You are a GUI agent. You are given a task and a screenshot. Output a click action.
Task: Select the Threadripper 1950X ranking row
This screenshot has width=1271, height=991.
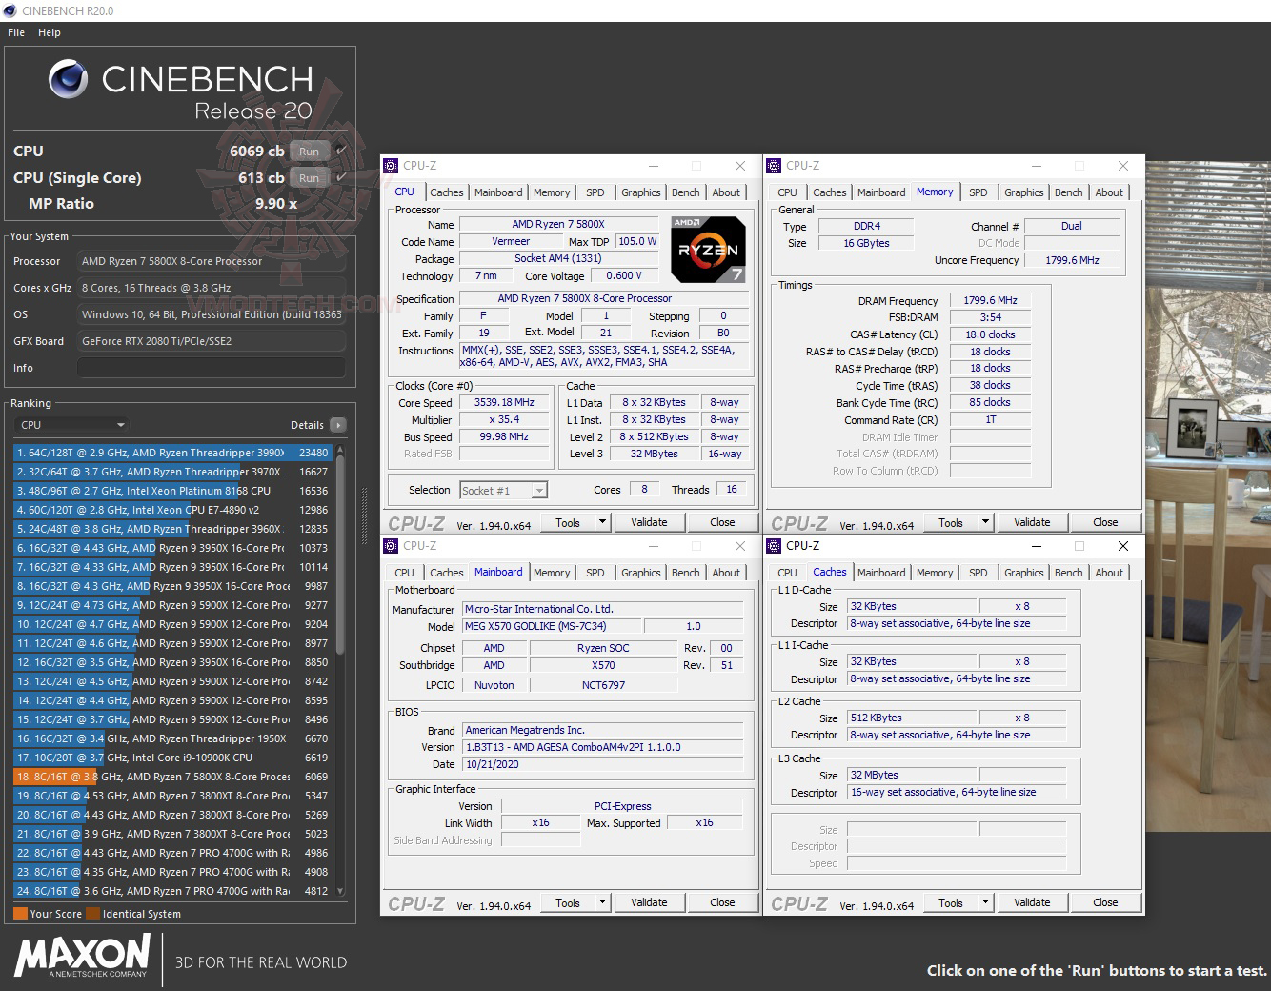point(172,738)
